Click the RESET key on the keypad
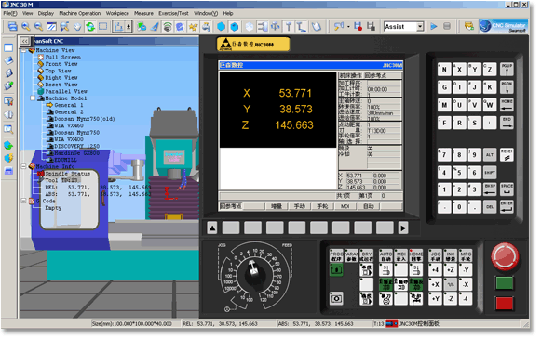Viewport: 541px width, 339px height. pyautogui.click(x=507, y=155)
